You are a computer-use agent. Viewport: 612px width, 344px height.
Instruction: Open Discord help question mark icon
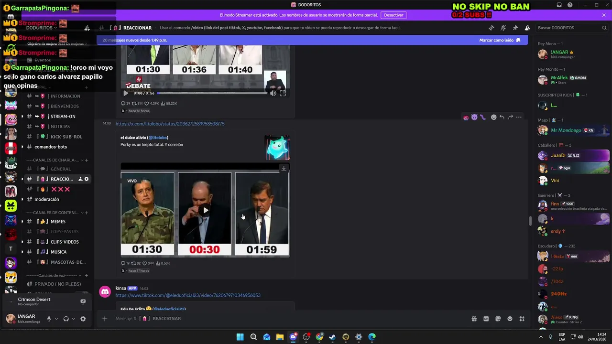[x=570, y=5]
